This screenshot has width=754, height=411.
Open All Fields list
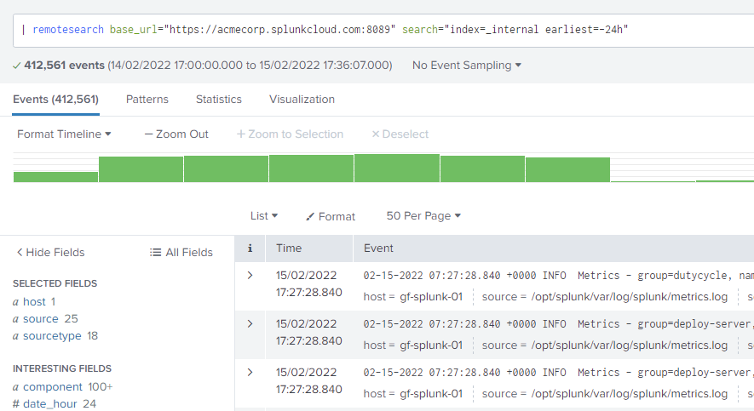click(x=181, y=253)
